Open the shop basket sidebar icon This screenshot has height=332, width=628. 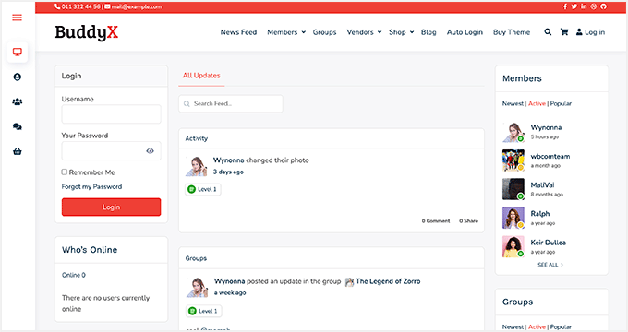pos(18,151)
